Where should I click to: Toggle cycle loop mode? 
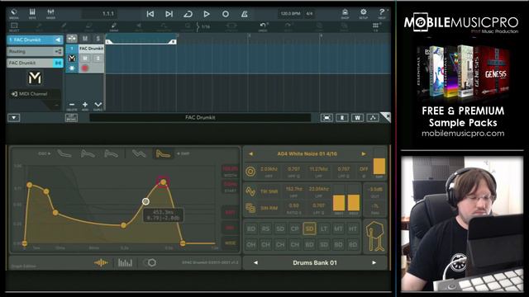coord(188,14)
